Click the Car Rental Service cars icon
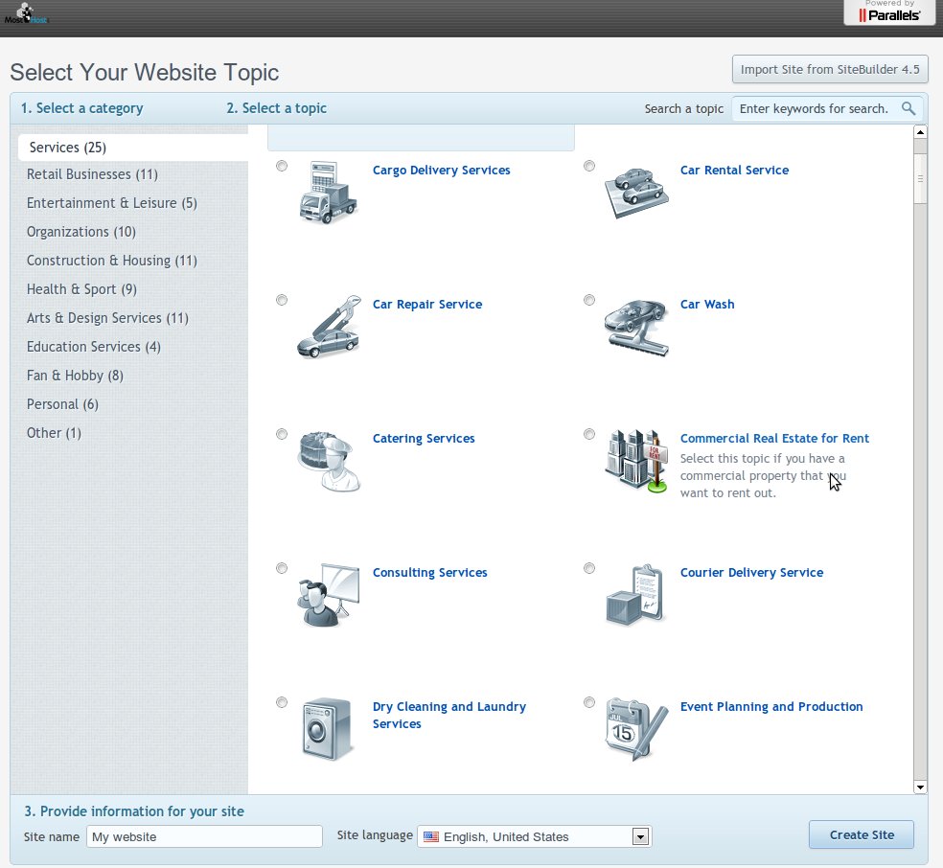 (x=635, y=192)
